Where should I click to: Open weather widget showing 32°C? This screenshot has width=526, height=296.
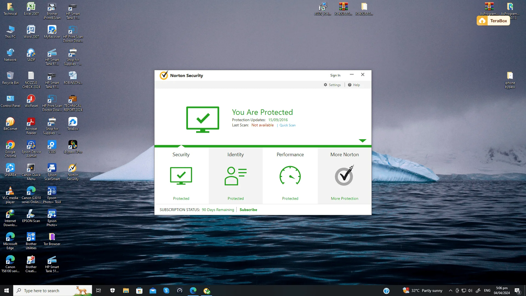click(422, 291)
